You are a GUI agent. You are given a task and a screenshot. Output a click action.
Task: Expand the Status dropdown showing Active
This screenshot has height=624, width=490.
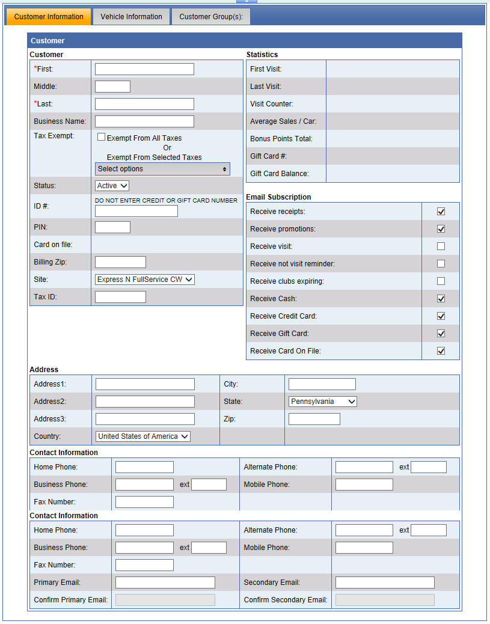pyautogui.click(x=112, y=186)
